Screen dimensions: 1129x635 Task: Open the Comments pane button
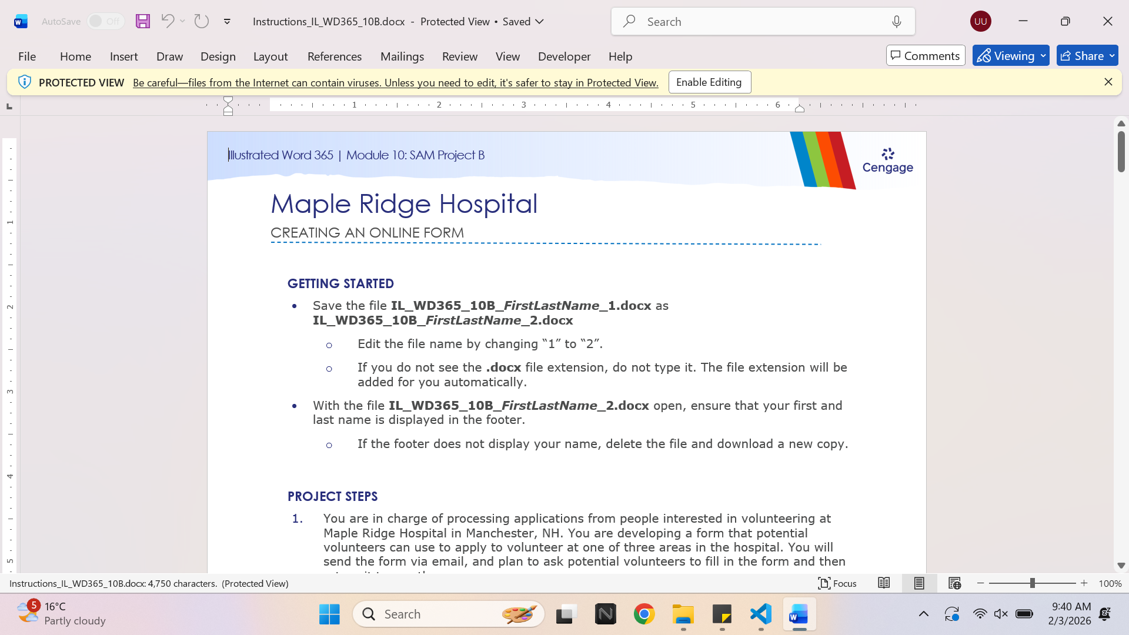(926, 55)
